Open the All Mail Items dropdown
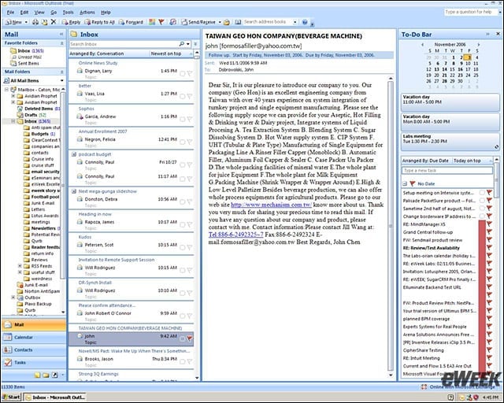This screenshot has width=504, height=403. click(61, 80)
